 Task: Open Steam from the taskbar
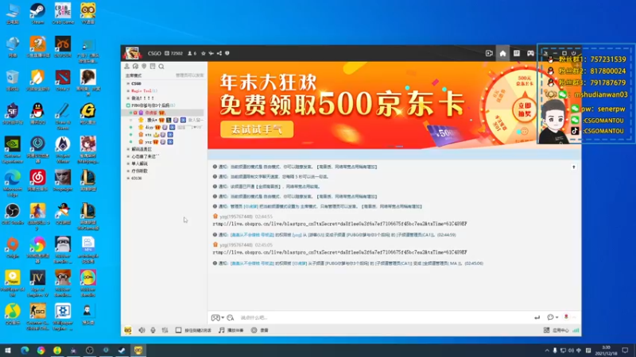[122, 351]
